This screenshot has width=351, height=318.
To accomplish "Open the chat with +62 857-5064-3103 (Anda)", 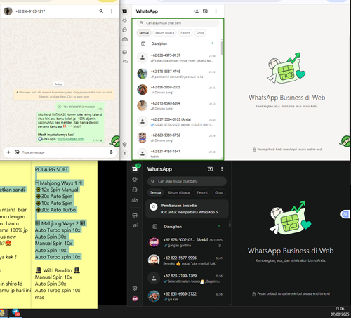I will (178, 121).
